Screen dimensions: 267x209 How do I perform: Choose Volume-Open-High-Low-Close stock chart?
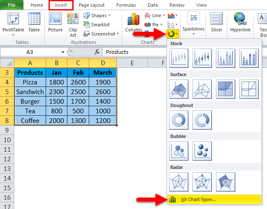[x=249, y=58]
